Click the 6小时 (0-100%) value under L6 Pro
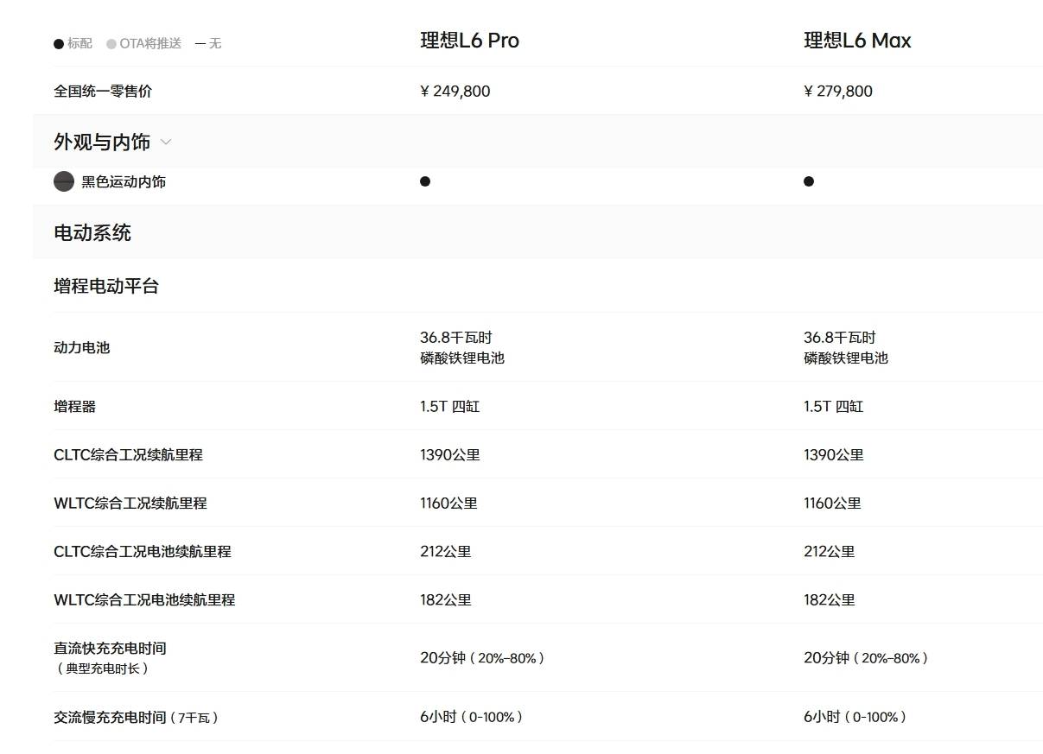The width and height of the screenshot is (1043, 754). coord(473,718)
